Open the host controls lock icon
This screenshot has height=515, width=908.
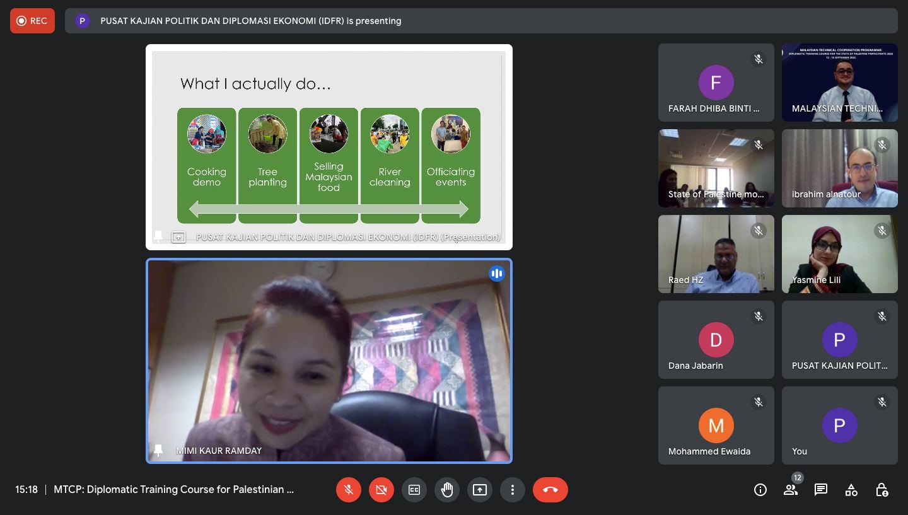tap(882, 490)
